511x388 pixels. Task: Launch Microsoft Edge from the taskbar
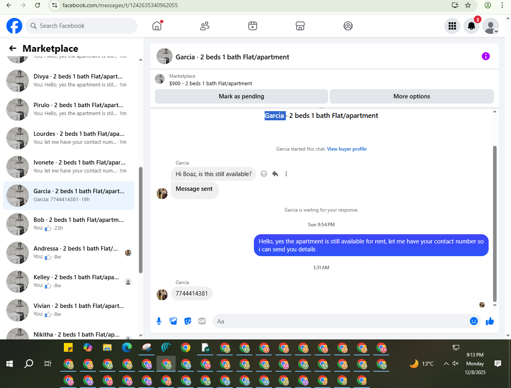click(x=127, y=347)
